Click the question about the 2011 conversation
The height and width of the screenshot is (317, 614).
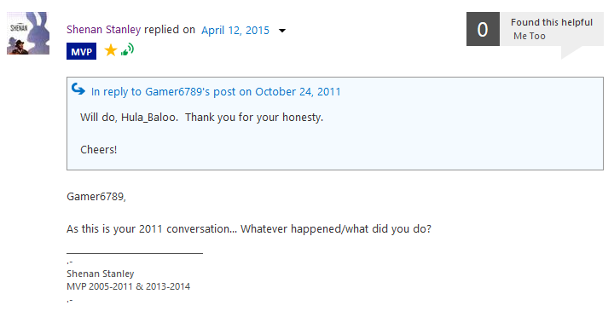point(249,229)
